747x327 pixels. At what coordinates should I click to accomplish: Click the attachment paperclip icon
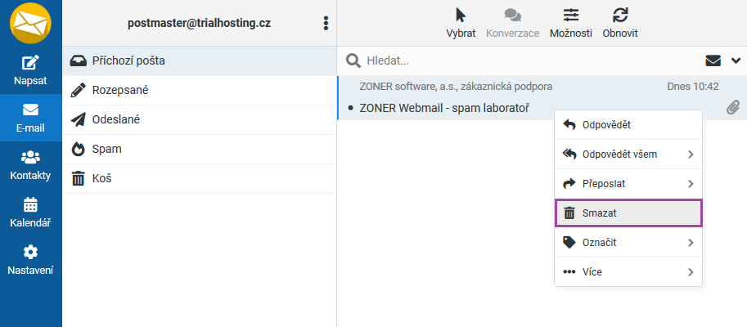coord(733,108)
